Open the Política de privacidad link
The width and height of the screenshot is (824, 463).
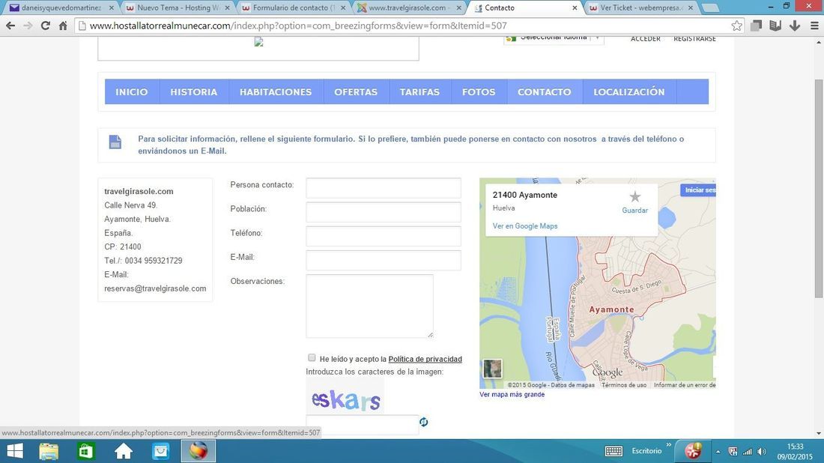tap(425, 359)
